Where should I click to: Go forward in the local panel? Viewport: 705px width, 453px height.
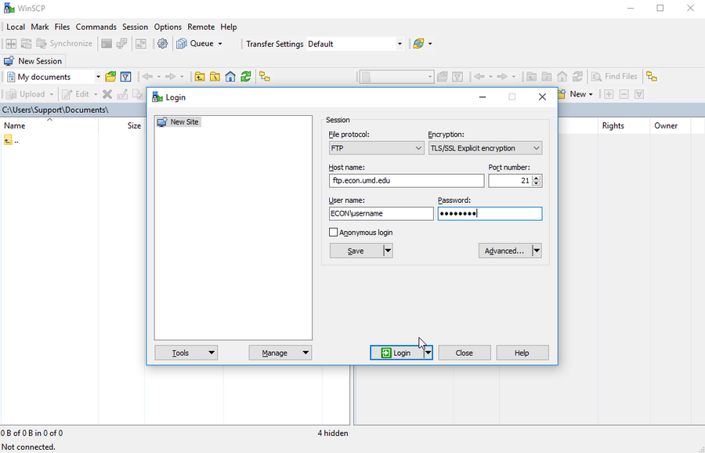point(170,77)
